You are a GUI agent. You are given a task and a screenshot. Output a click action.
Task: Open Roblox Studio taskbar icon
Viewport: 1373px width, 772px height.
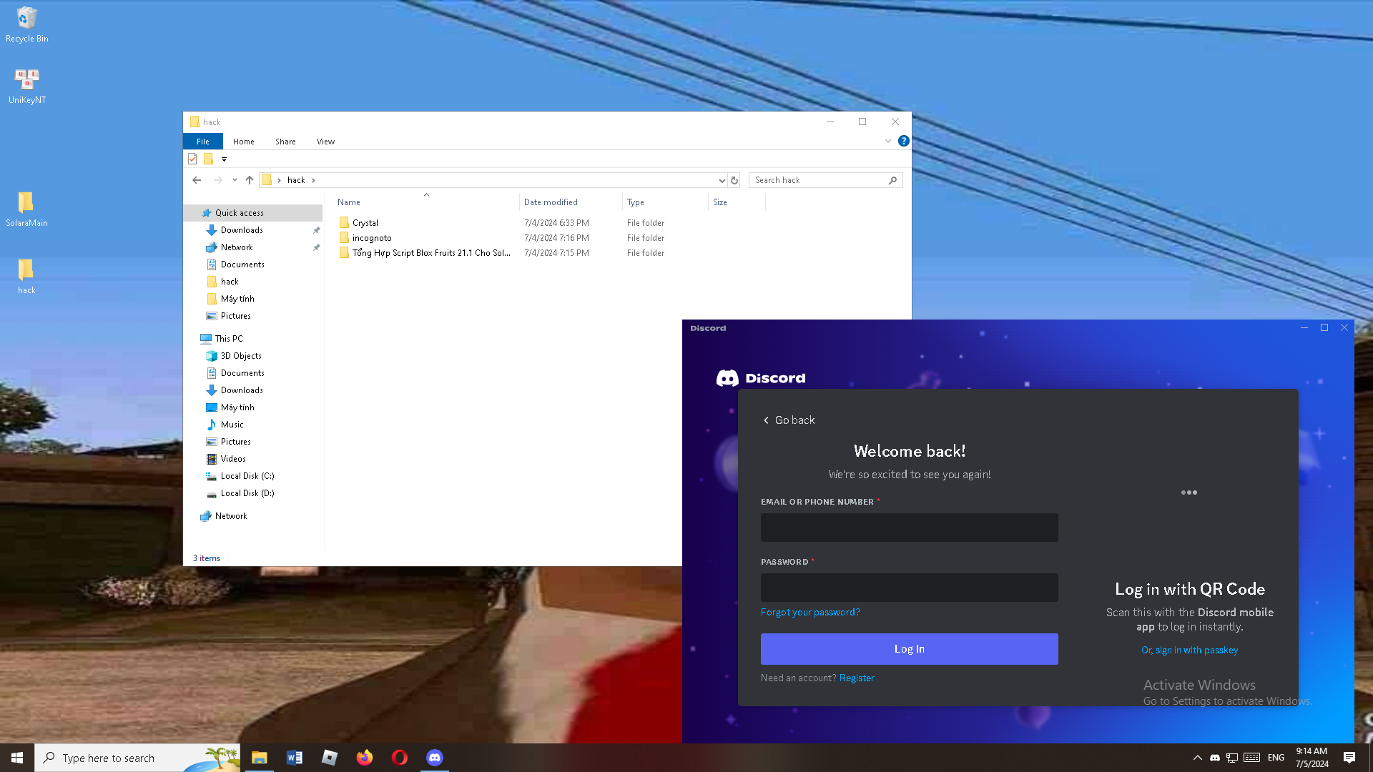click(x=329, y=758)
